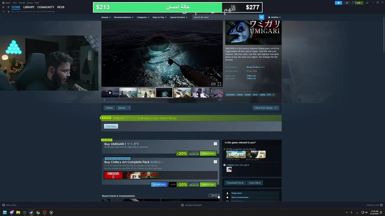Click the Play Now button
Viewport: 385px width, 216px height.
click(x=111, y=126)
